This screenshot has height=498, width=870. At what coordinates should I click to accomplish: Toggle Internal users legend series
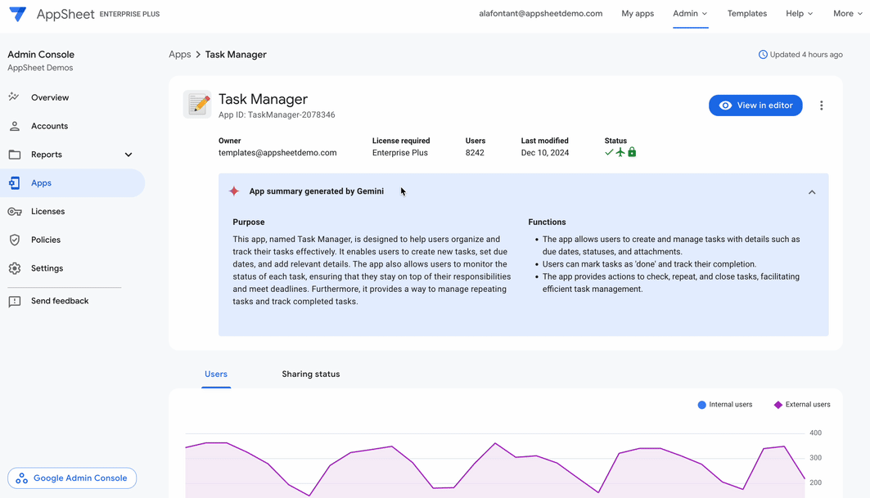tap(724, 405)
